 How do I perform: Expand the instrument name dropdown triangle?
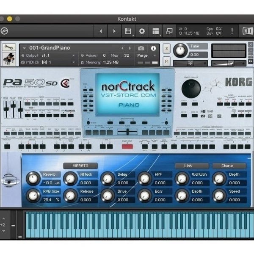(24, 48)
